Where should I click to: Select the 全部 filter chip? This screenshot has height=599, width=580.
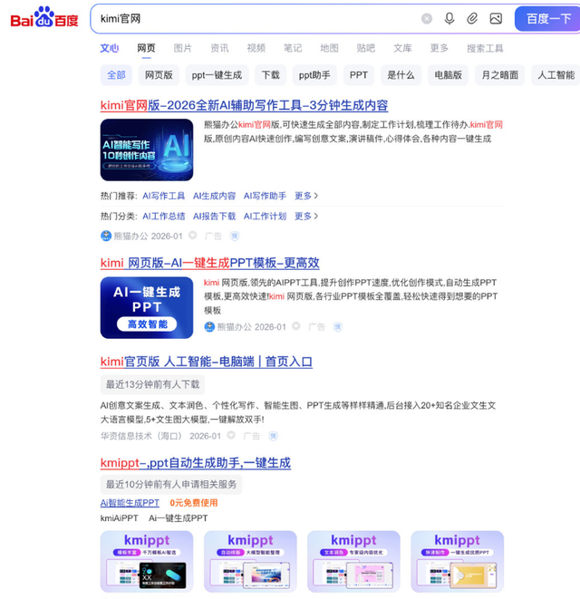(116, 75)
